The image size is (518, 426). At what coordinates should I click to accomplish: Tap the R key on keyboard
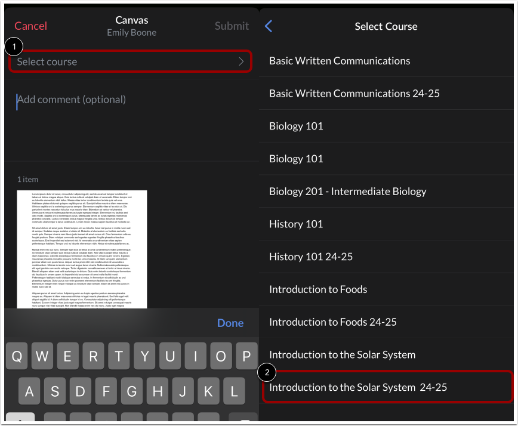pos(94,356)
